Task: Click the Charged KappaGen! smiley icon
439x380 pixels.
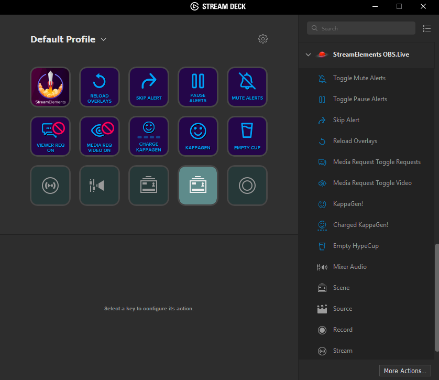Action: pos(322,225)
